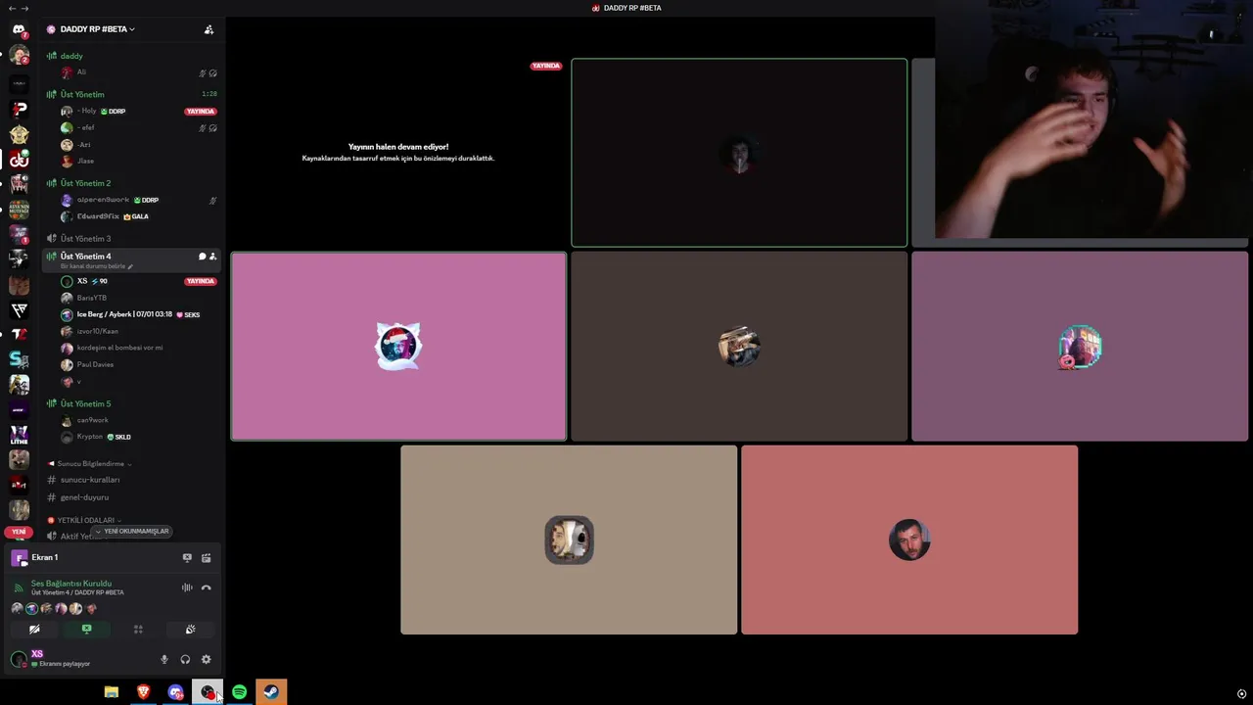The image size is (1253, 705).
Task: Jump to YENİ OKUNMAMIŞLAR unread channels
Action: [x=132, y=531]
